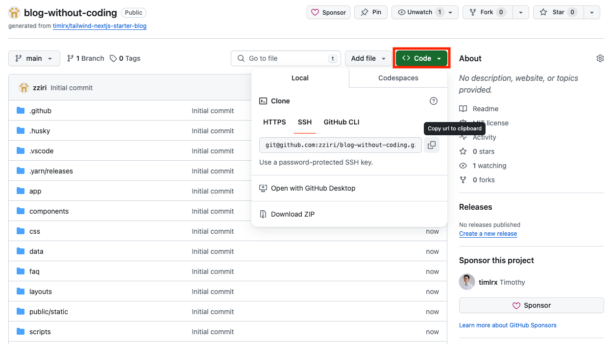The height and width of the screenshot is (344, 611).
Task: Open the Readme link in About
Action: (x=486, y=109)
